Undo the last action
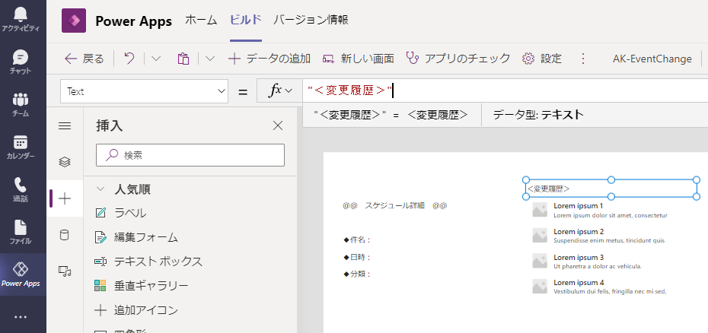The width and height of the screenshot is (708, 333). click(x=129, y=59)
